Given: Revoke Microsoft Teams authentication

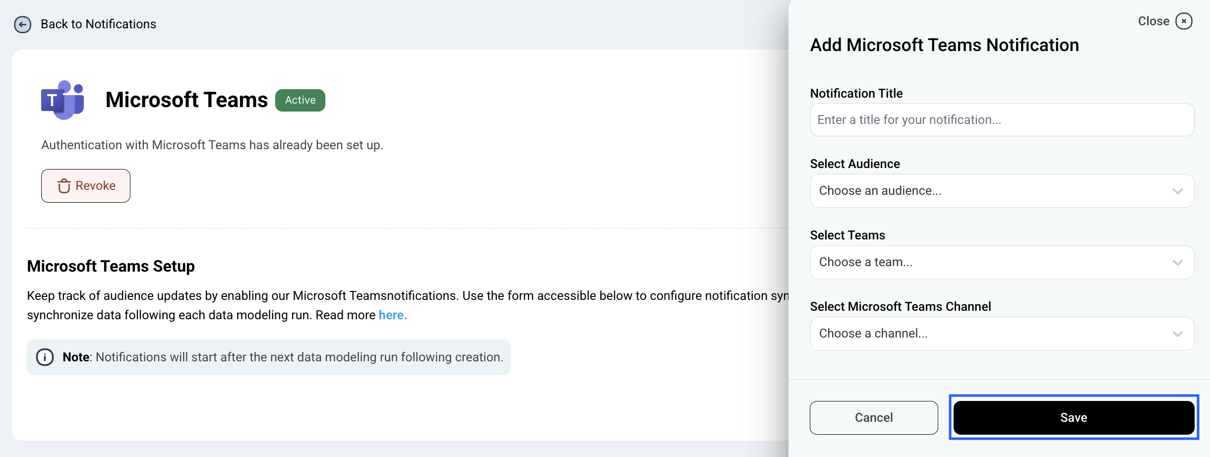Looking at the screenshot, I should click(86, 186).
